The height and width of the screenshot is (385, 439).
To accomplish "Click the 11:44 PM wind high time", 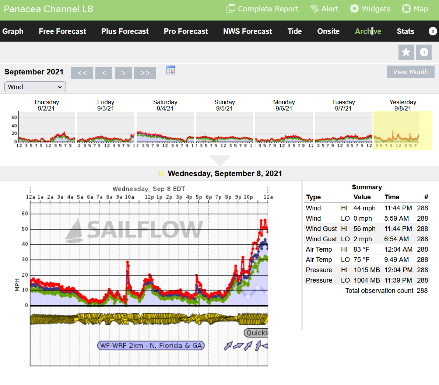I will coord(398,208).
